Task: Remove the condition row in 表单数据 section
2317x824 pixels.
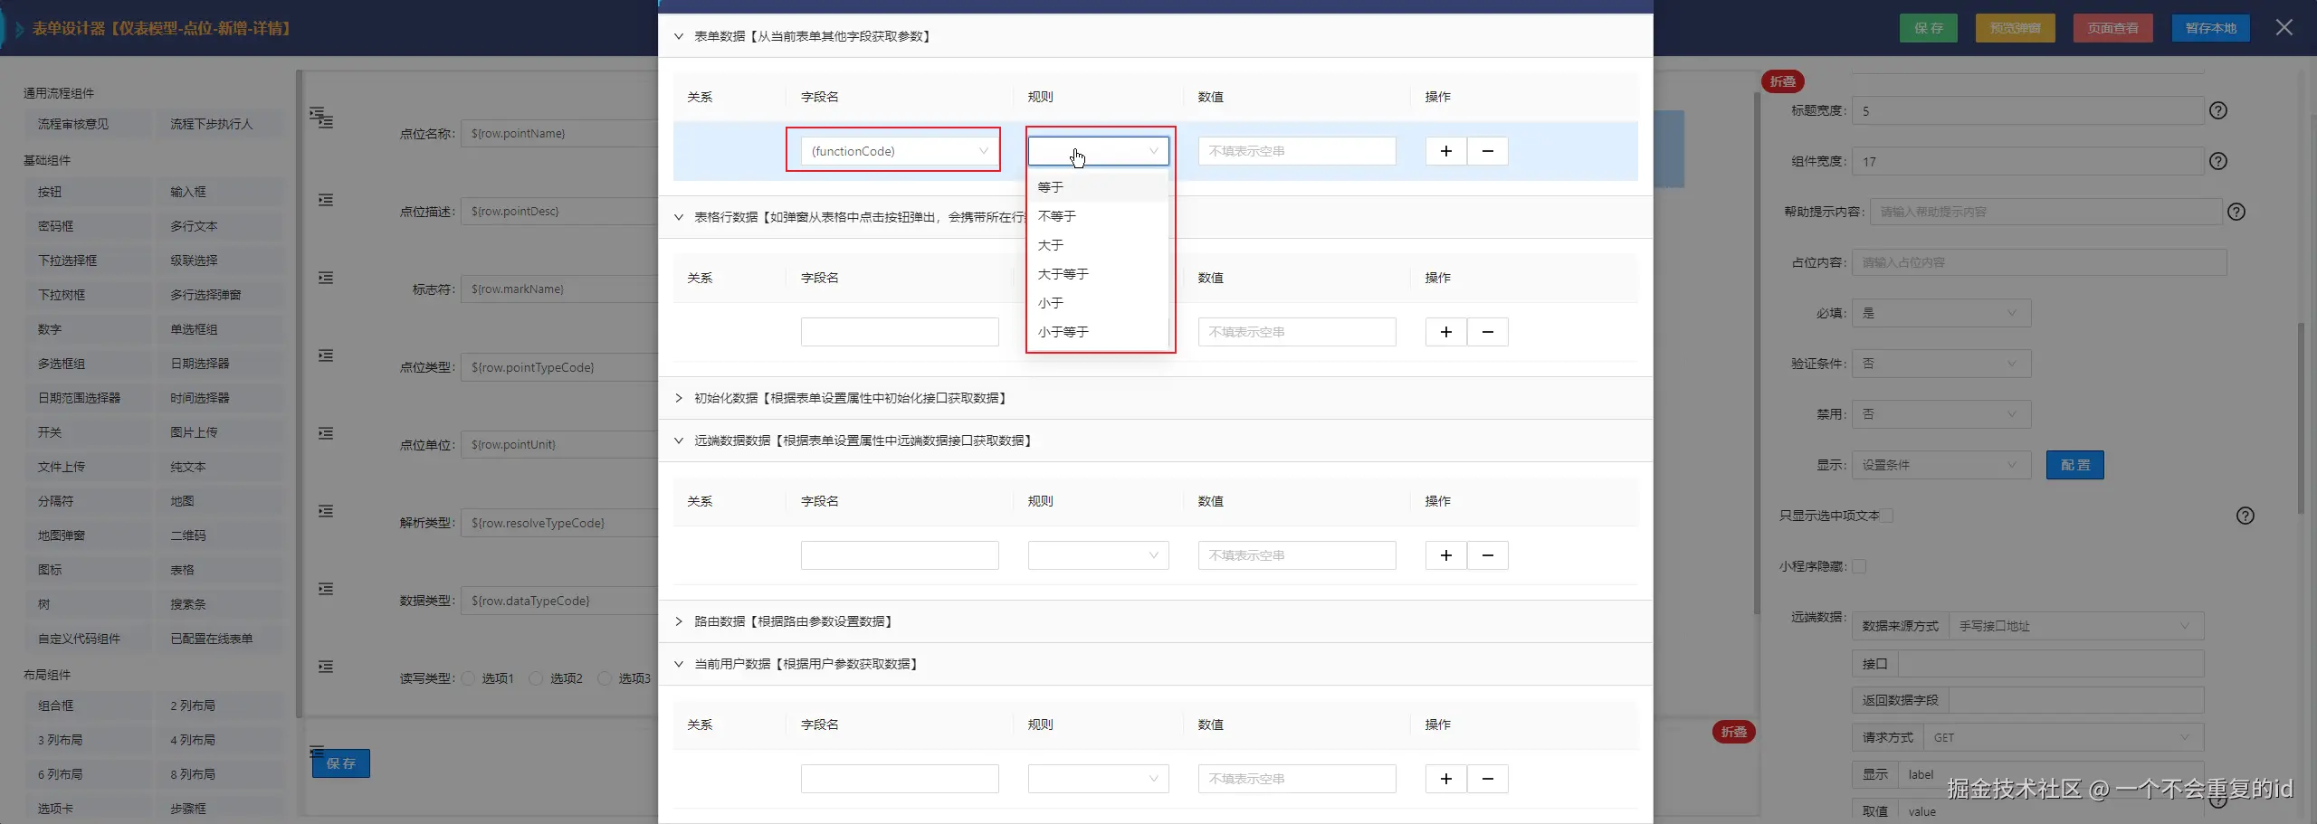Action: tap(1487, 151)
